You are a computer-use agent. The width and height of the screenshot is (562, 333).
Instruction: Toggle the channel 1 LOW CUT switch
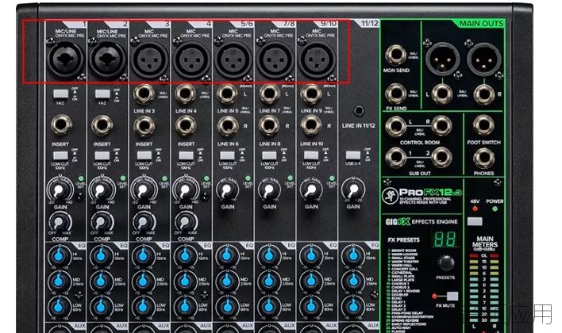[60, 155]
